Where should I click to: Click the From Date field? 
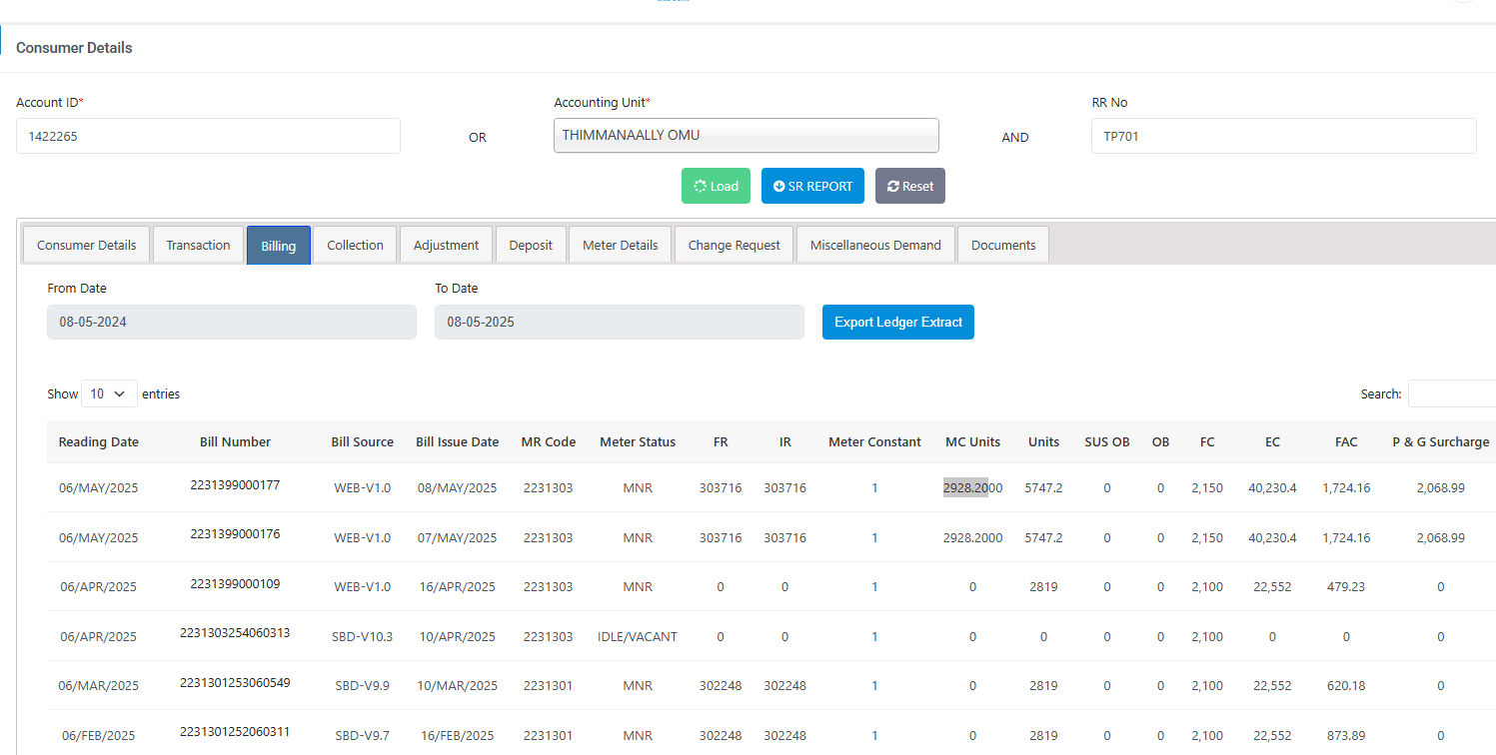click(232, 322)
